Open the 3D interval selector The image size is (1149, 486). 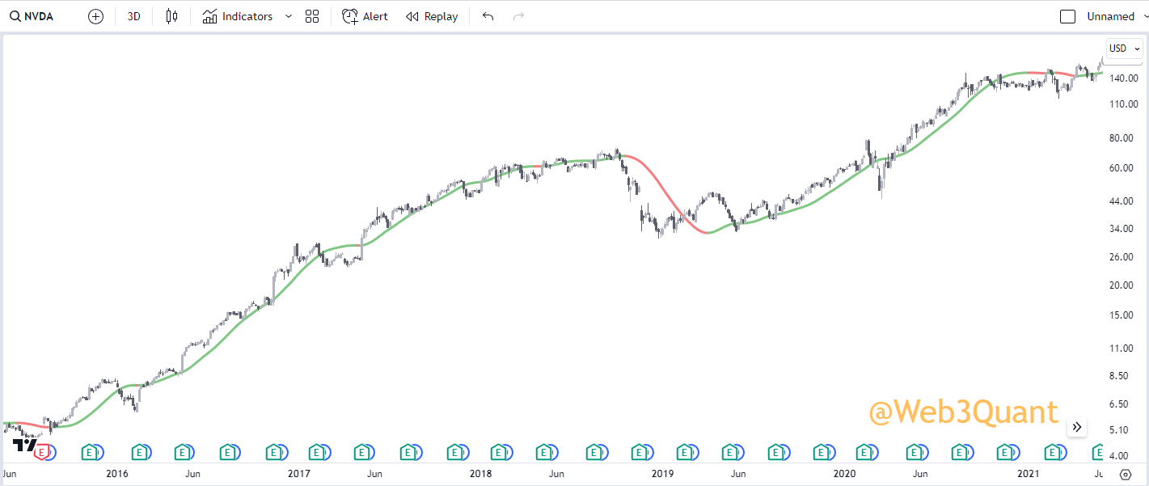(134, 16)
